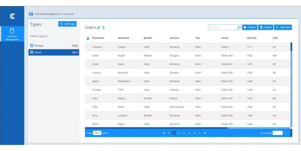Click the horizontal table scrollbar
Image resolution: width=301 pixels, height=151 pixels.
coord(156,128)
